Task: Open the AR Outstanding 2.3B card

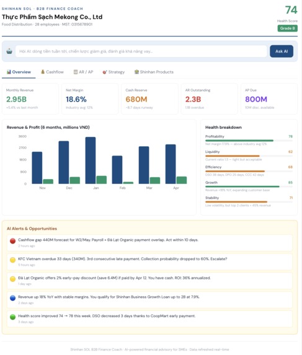Action: (210, 99)
